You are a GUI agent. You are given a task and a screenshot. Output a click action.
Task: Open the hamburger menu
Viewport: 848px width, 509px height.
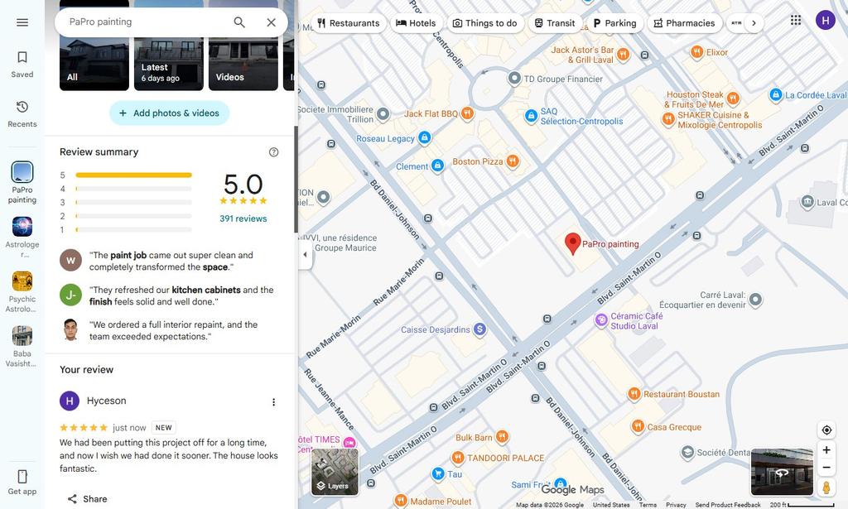pyautogui.click(x=22, y=22)
